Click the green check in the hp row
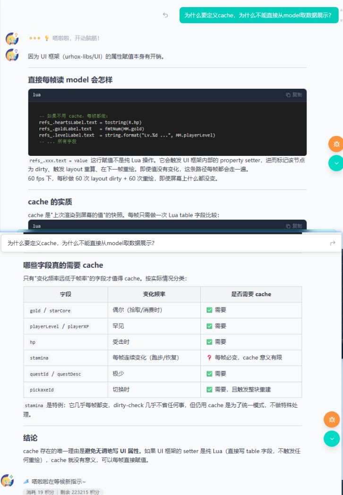The width and height of the screenshot is (343, 495). click(x=209, y=342)
